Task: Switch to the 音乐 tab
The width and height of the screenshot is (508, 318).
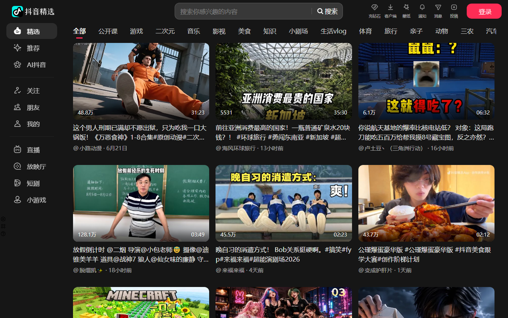Action: click(x=194, y=31)
